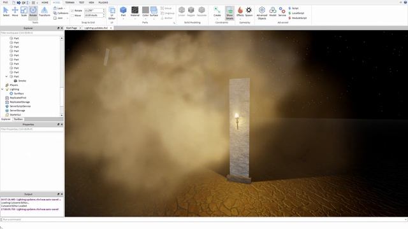Open the Lock dropdown
The width and height of the screenshot is (408, 229).
point(59,8)
